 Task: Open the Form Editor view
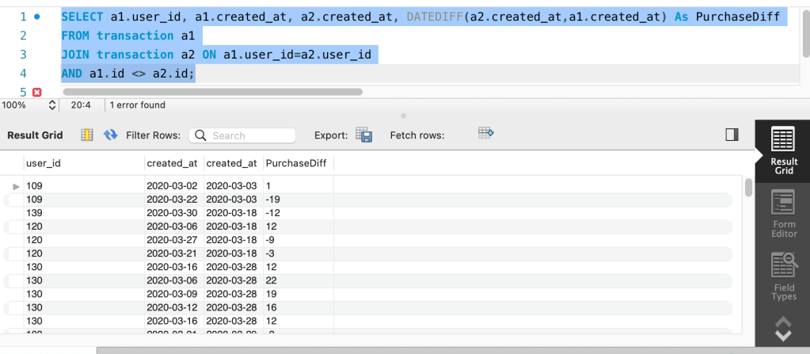783,214
